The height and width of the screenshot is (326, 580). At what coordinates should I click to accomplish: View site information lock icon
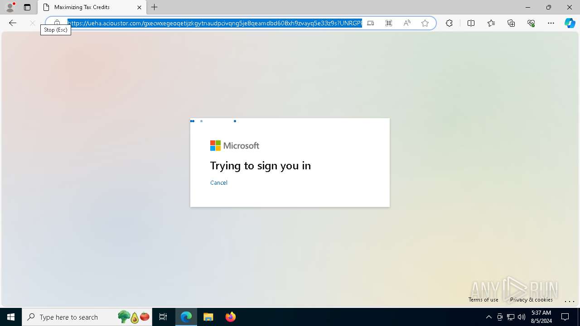click(x=57, y=23)
